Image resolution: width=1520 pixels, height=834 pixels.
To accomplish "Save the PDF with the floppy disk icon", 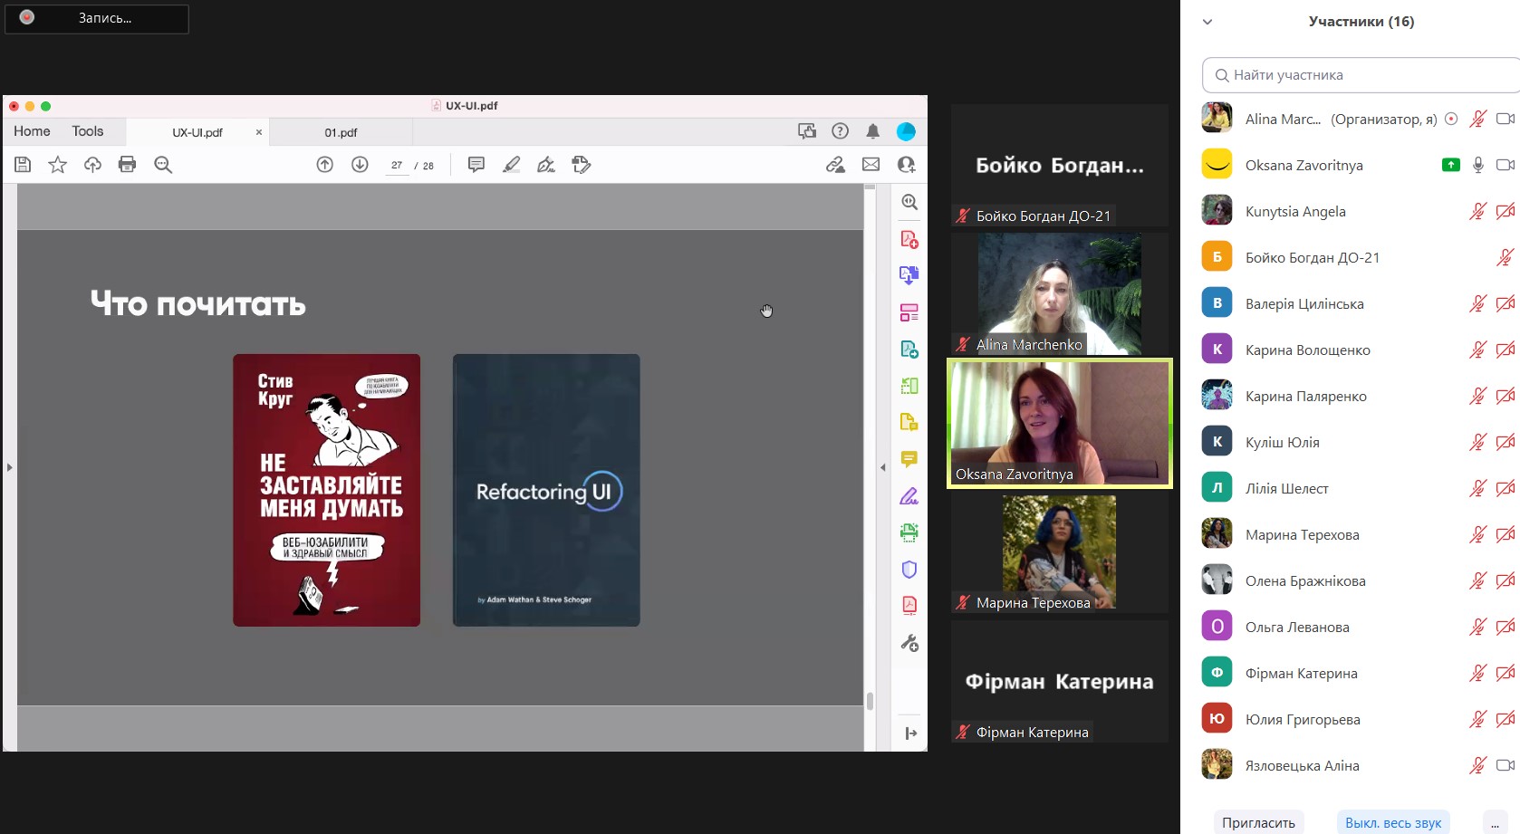I will coord(23,164).
